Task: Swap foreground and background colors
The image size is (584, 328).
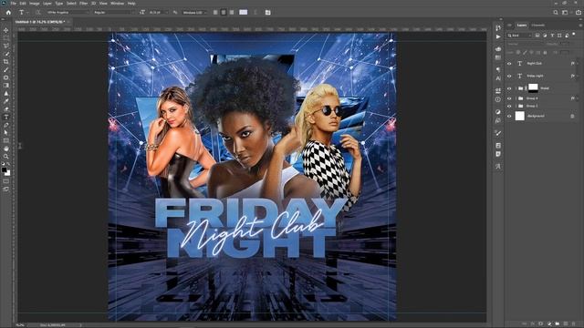Action: coord(8,164)
